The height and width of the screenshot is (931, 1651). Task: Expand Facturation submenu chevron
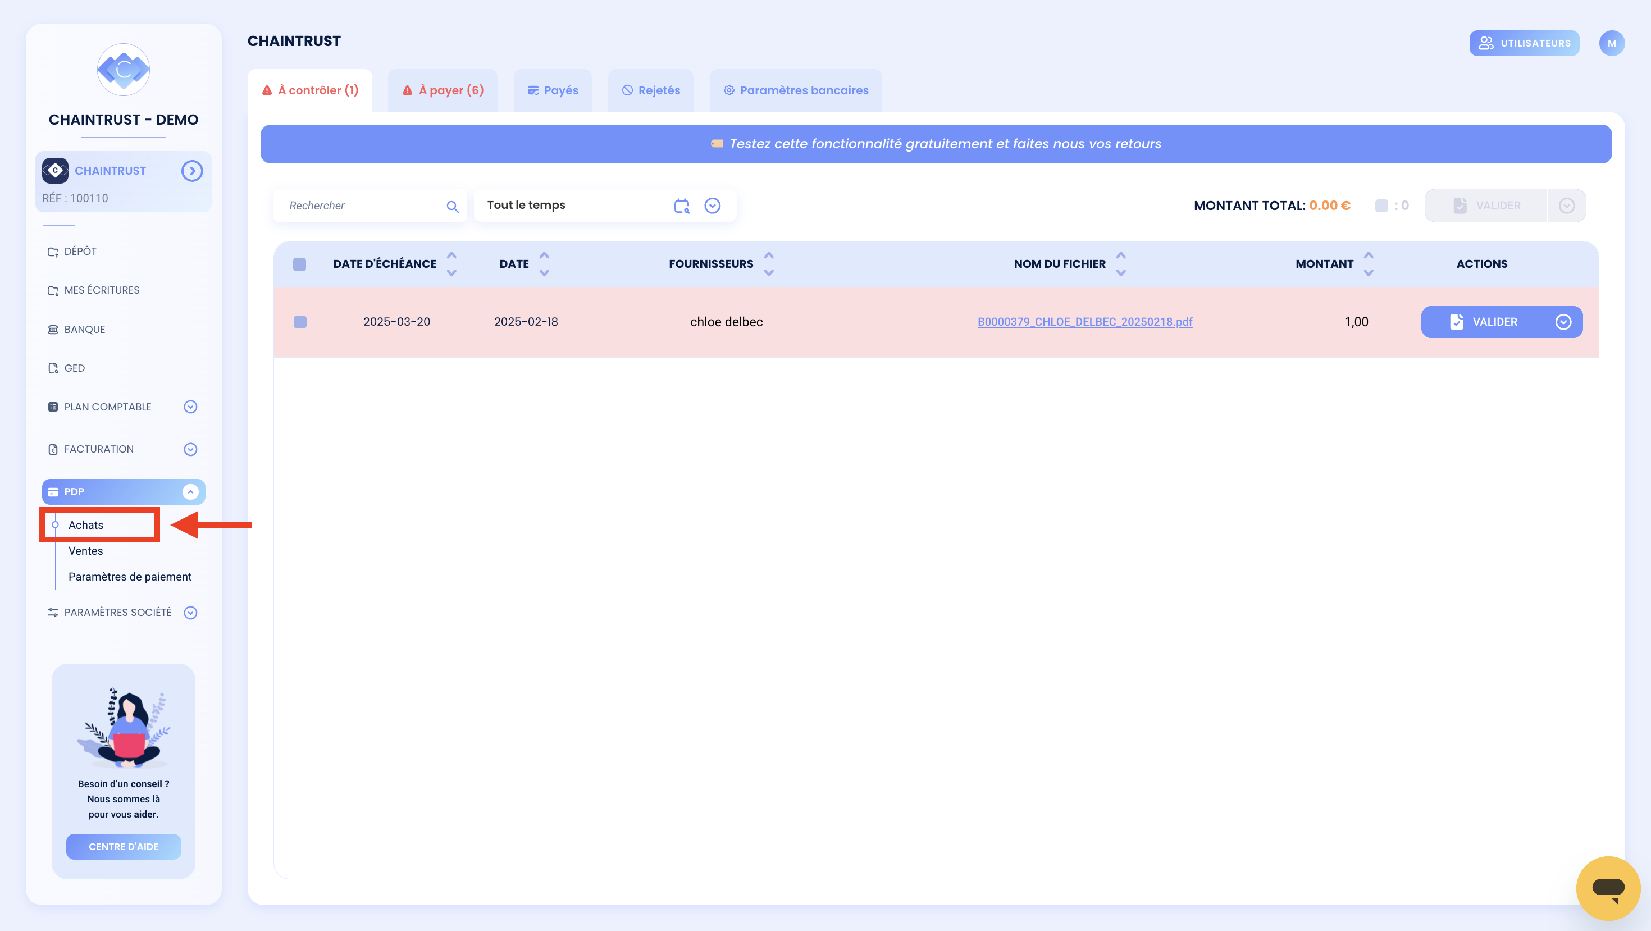coord(190,449)
